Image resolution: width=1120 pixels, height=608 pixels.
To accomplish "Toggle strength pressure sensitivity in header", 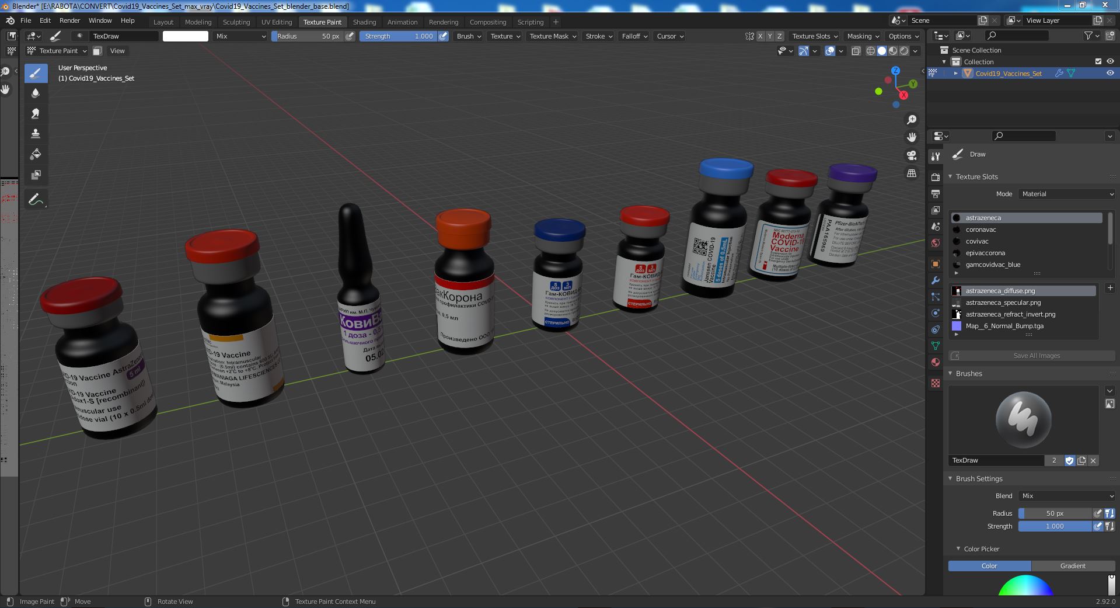I will pyautogui.click(x=444, y=36).
